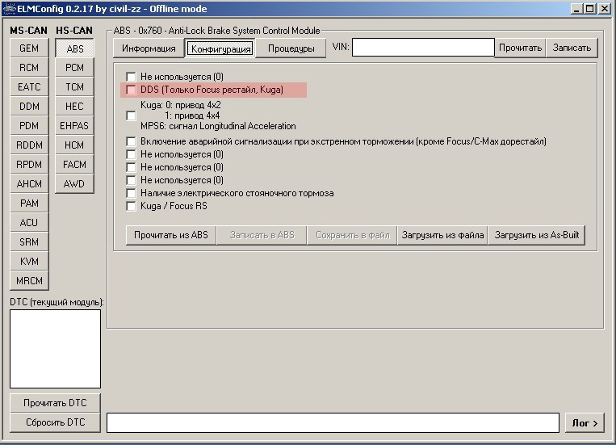Click Загрузить из As-Built button
The width and height of the screenshot is (616, 445).
pyautogui.click(x=537, y=235)
